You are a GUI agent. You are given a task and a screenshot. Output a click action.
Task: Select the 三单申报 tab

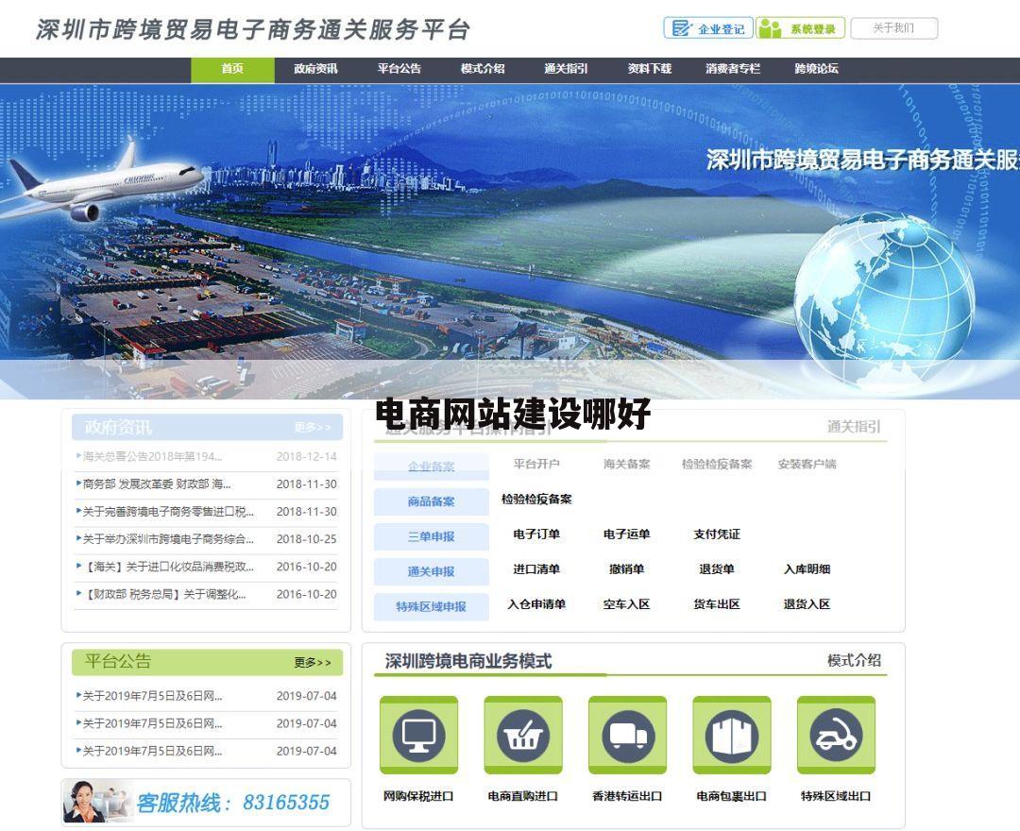(433, 536)
